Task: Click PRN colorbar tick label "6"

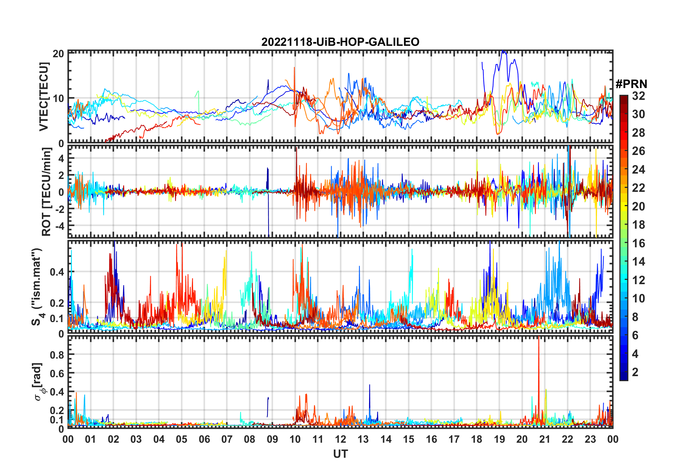Action: coord(635,335)
